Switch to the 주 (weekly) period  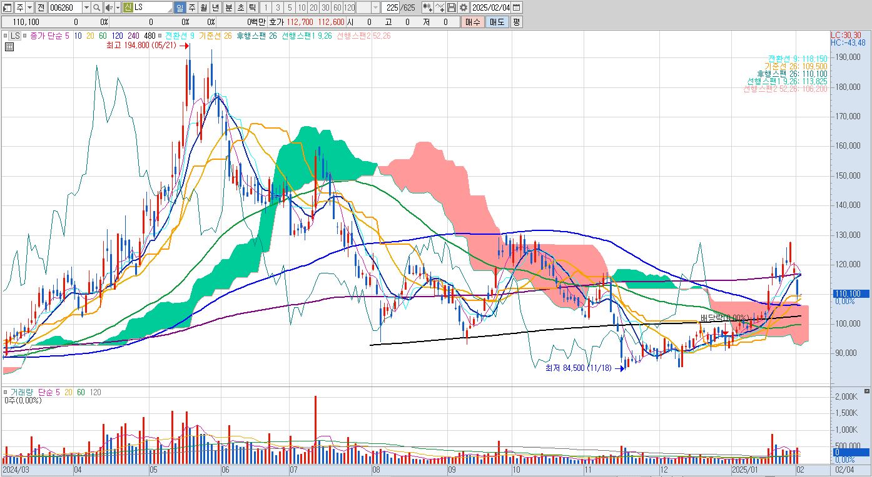[192, 7]
